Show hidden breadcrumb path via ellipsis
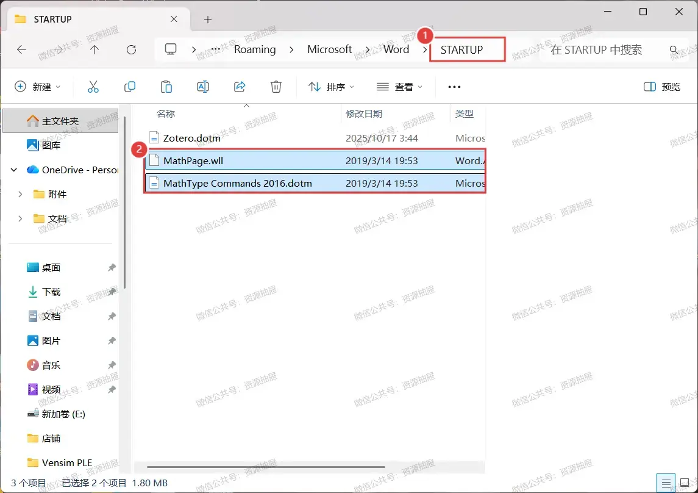698x493 pixels. pyautogui.click(x=215, y=49)
